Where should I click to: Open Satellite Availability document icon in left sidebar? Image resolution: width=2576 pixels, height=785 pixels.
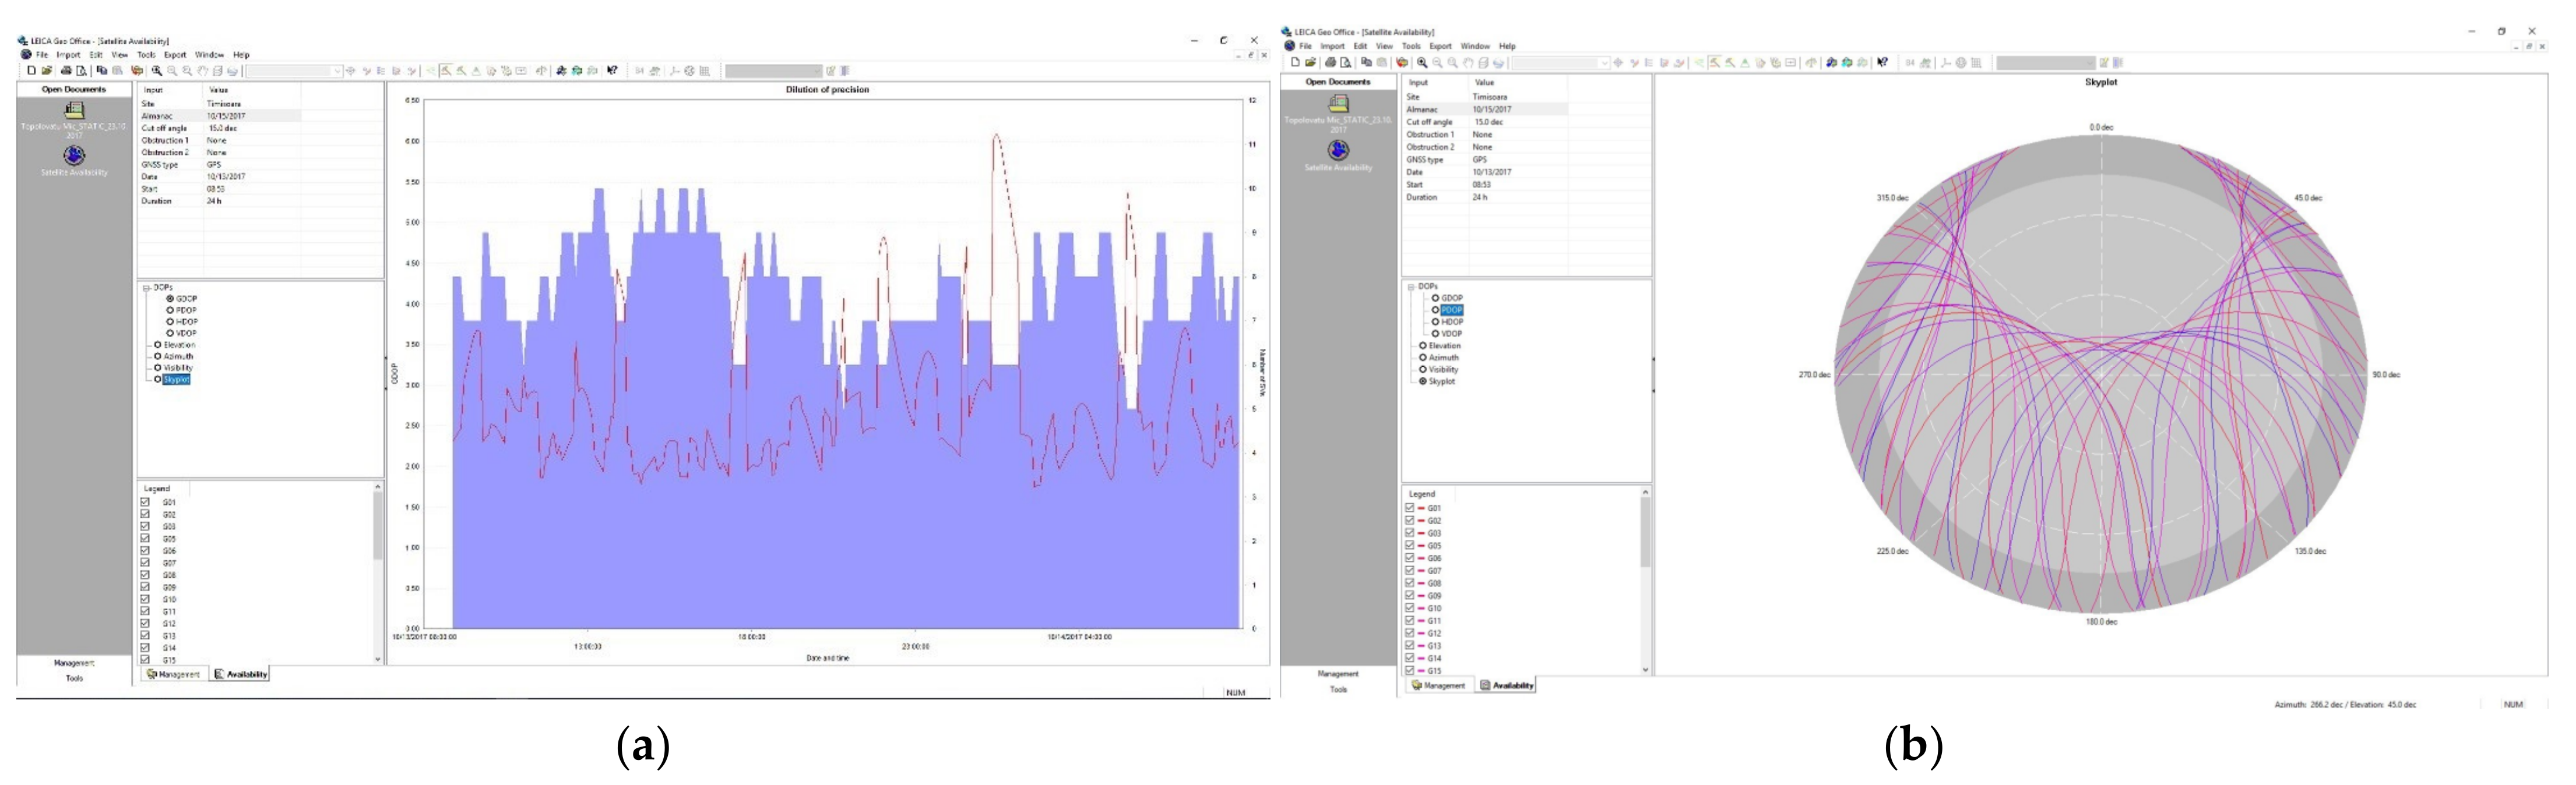click(74, 156)
